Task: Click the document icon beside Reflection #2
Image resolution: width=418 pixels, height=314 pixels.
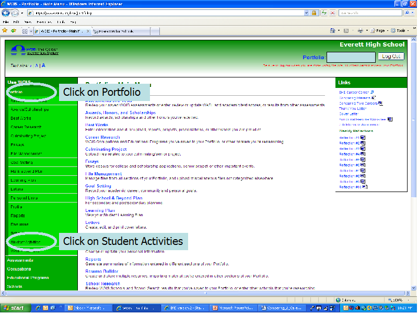Action: (x=363, y=143)
